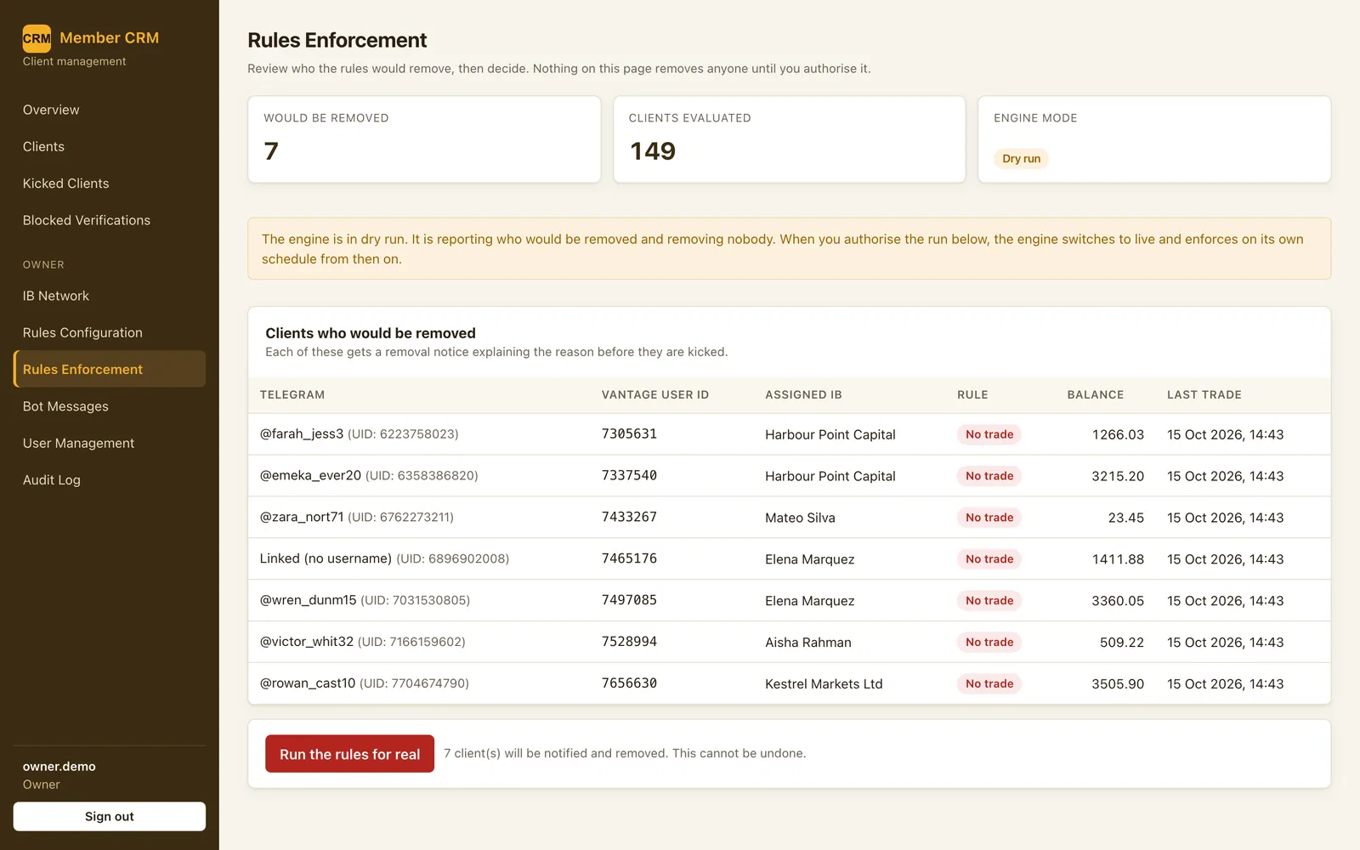Screen dimensions: 1360x850
Task: Click the owner.demo account name
Action: [x=59, y=767]
